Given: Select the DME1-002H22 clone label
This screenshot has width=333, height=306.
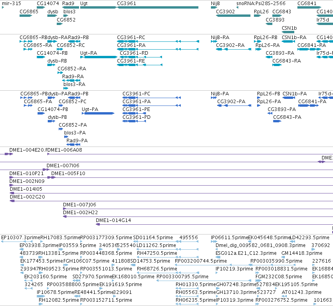Looking at the screenshot, I should tap(81, 213).
